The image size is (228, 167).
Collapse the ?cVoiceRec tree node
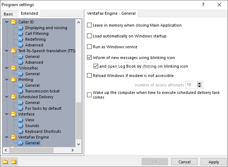point(6,68)
